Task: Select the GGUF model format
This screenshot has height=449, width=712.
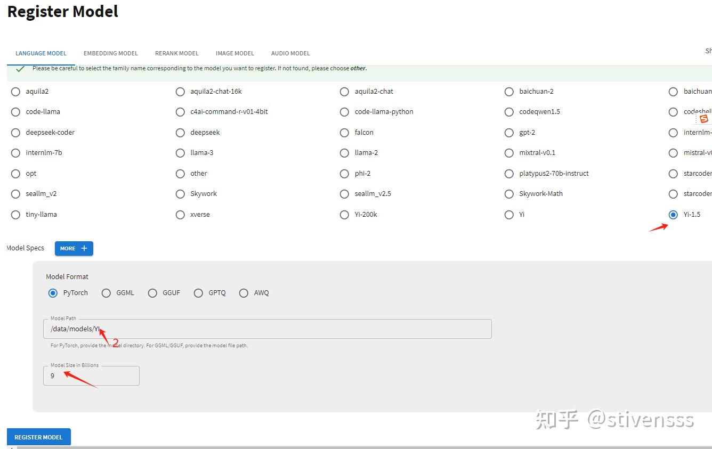Action: click(153, 293)
